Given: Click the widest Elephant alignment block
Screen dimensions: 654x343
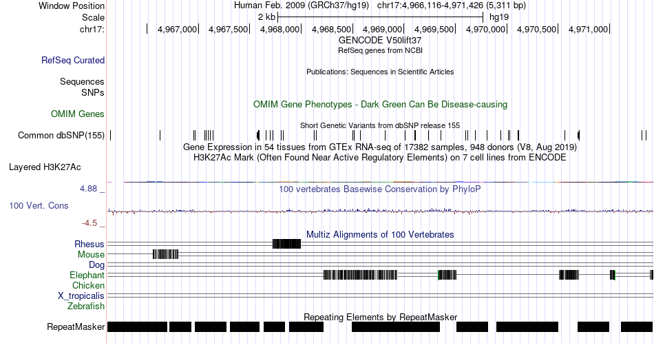Looking at the screenshot, I should click(x=360, y=275).
